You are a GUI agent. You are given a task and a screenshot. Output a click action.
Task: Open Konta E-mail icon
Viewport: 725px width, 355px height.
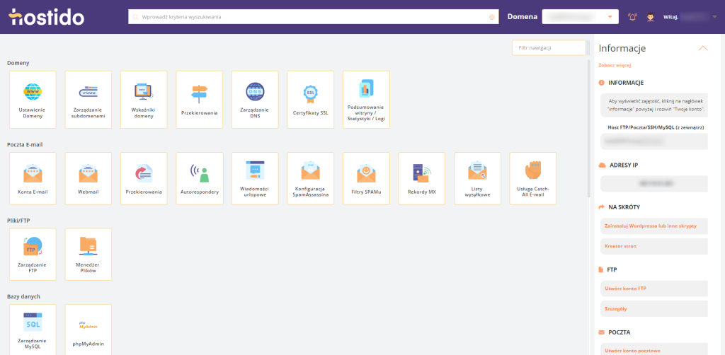point(33,177)
